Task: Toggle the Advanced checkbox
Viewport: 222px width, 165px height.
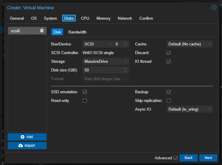Action: pos(176,158)
